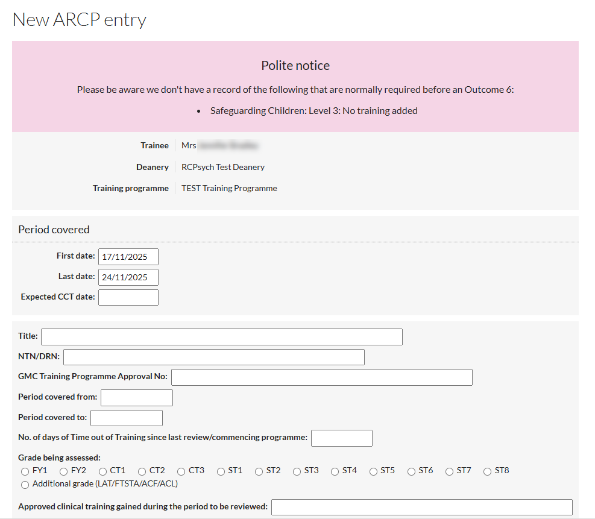Select the FY1 grade radio button
This screenshot has width=595, height=519.
(25, 471)
